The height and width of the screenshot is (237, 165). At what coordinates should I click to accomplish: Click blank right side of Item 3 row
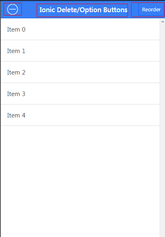tap(105, 94)
